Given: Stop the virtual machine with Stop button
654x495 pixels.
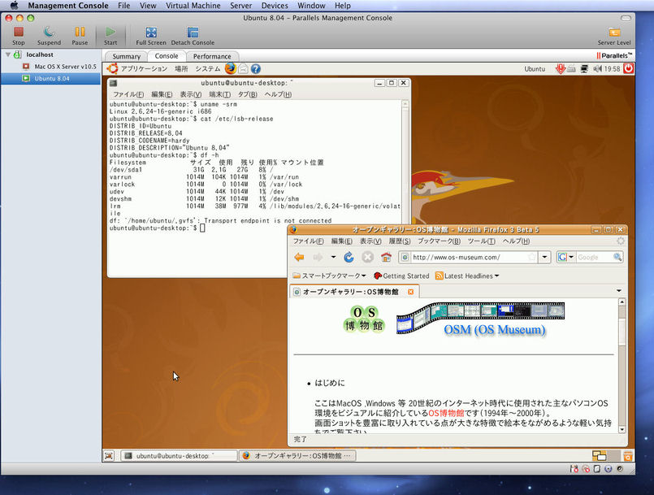Looking at the screenshot, I should [x=19, y=36].
